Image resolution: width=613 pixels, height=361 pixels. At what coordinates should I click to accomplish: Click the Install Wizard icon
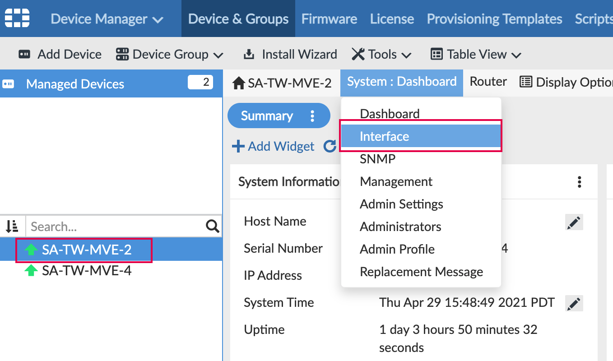249,54
